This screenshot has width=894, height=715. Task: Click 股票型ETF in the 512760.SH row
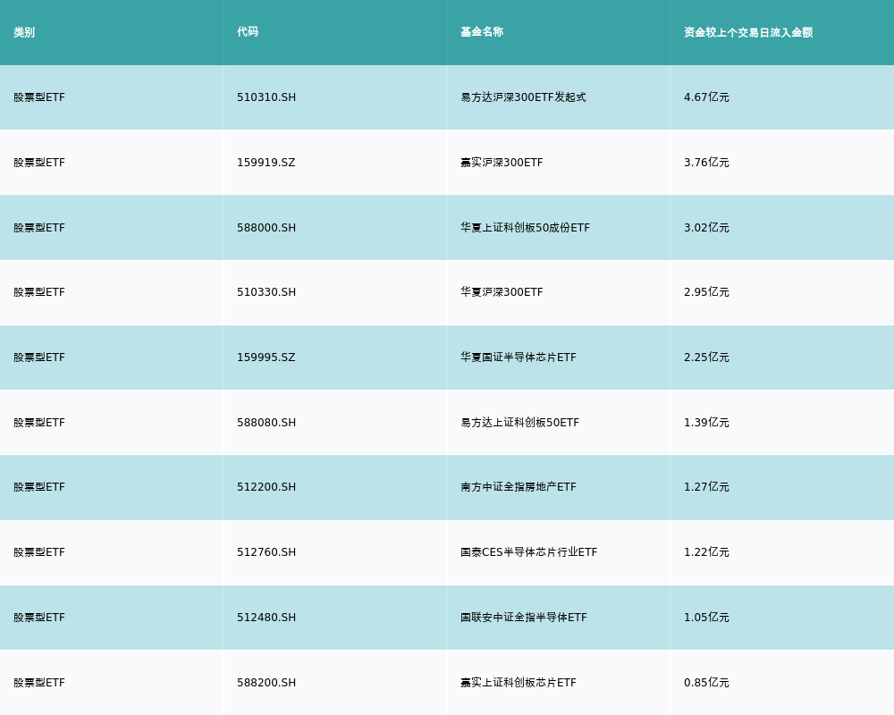click(39, 552)
